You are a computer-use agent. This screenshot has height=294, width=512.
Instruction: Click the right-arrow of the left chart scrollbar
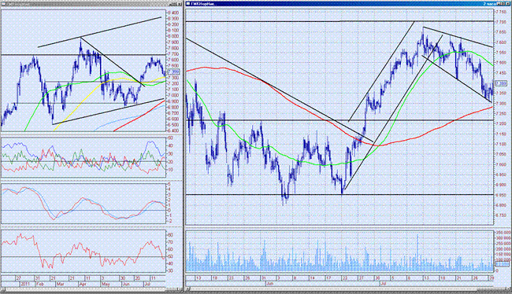pyautogui.click(x=180, y=289)
